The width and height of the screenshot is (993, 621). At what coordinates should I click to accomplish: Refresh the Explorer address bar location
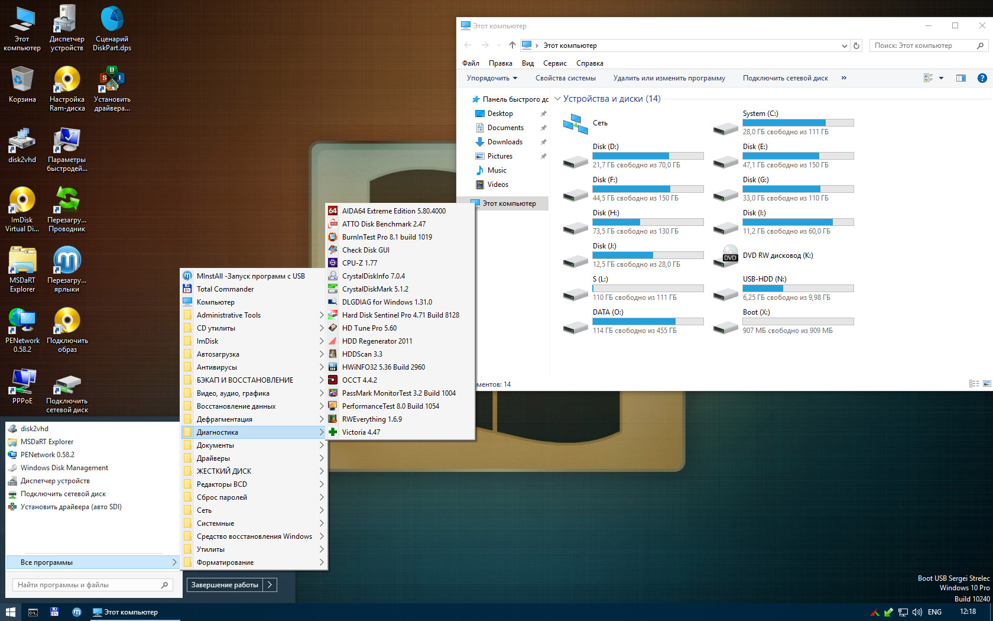[x=856, y=46]
